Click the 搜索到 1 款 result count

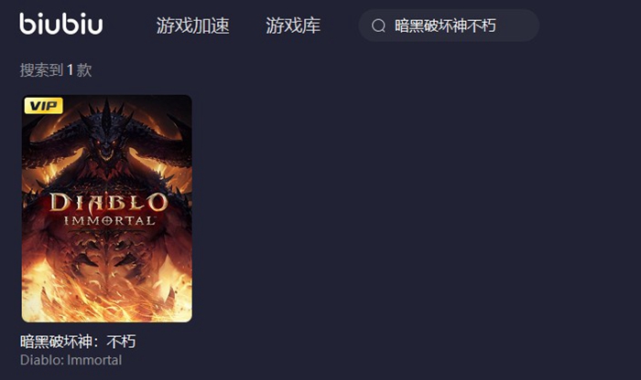56,70
